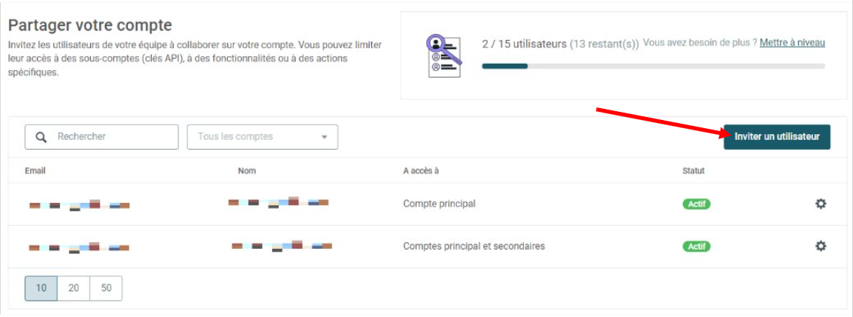The width and height of the screenshot is (853, 317).
Task: Click the dropdown arrow of accounts filter
Action: coord(325,137)
